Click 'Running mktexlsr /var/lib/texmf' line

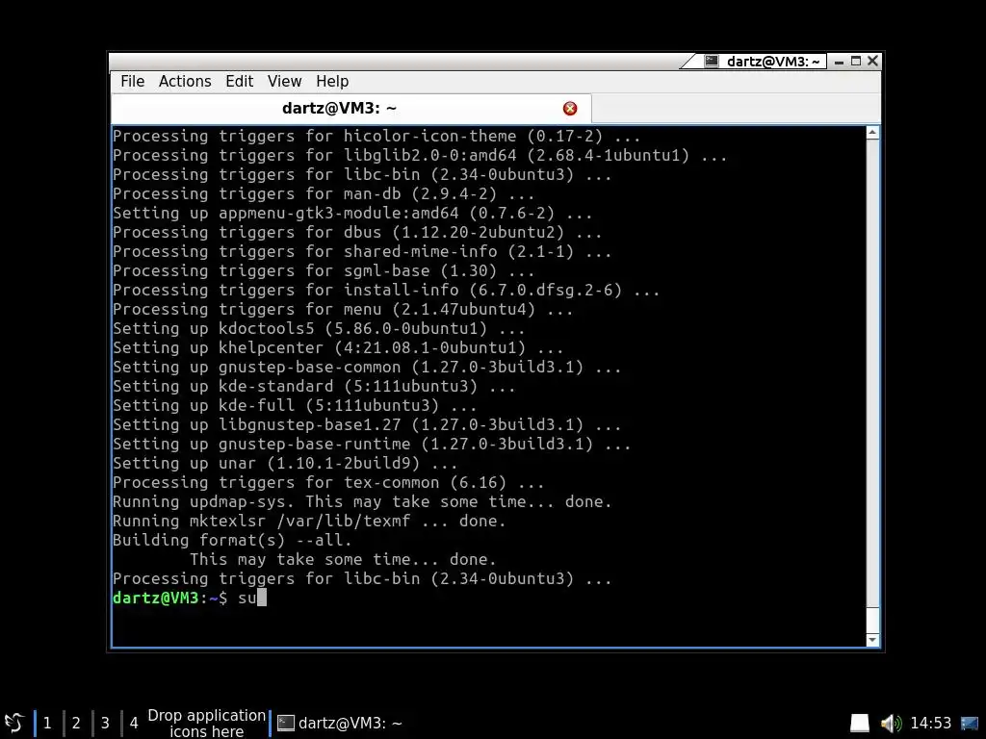[309, 521]
